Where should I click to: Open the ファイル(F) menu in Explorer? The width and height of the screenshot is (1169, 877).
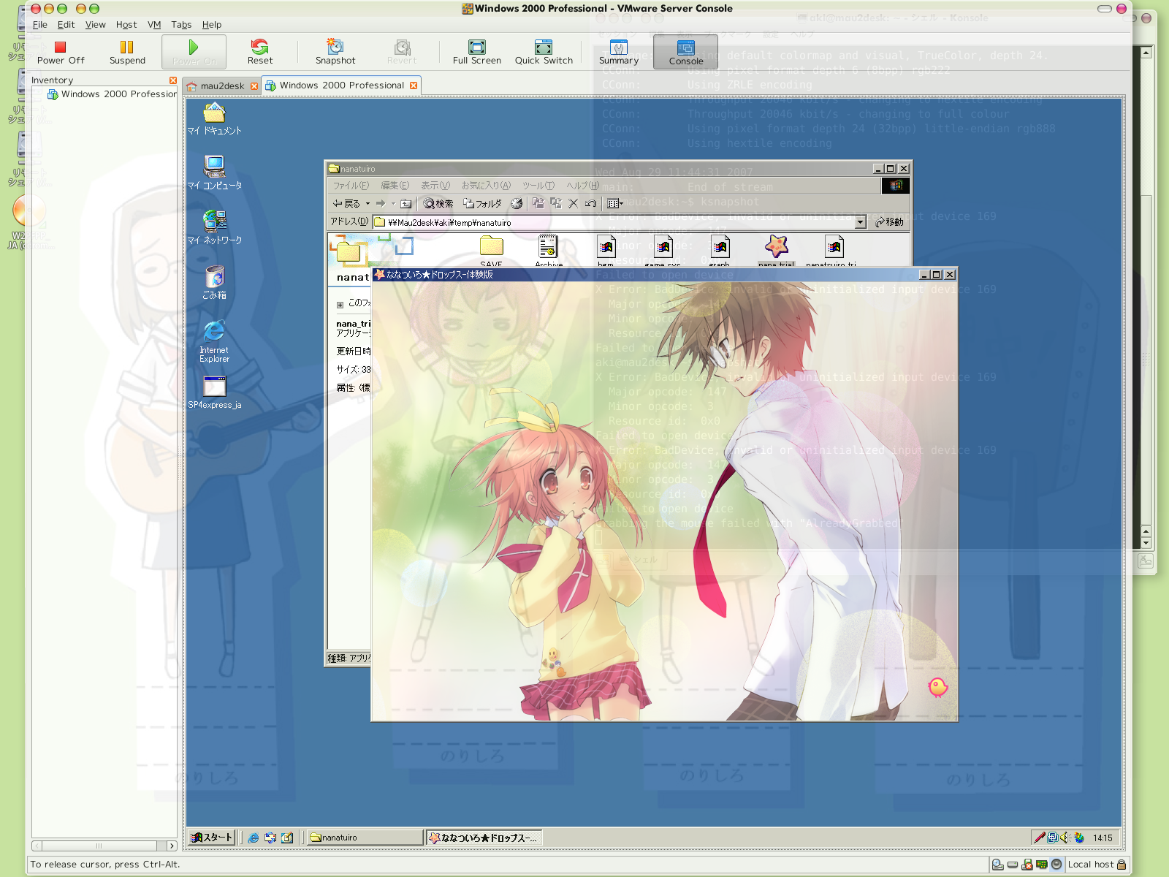click(x=351, y=186)
